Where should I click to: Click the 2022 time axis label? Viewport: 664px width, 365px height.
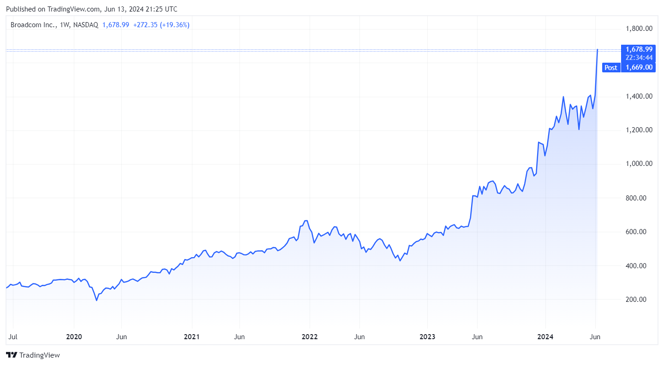[x=310, y=337]
